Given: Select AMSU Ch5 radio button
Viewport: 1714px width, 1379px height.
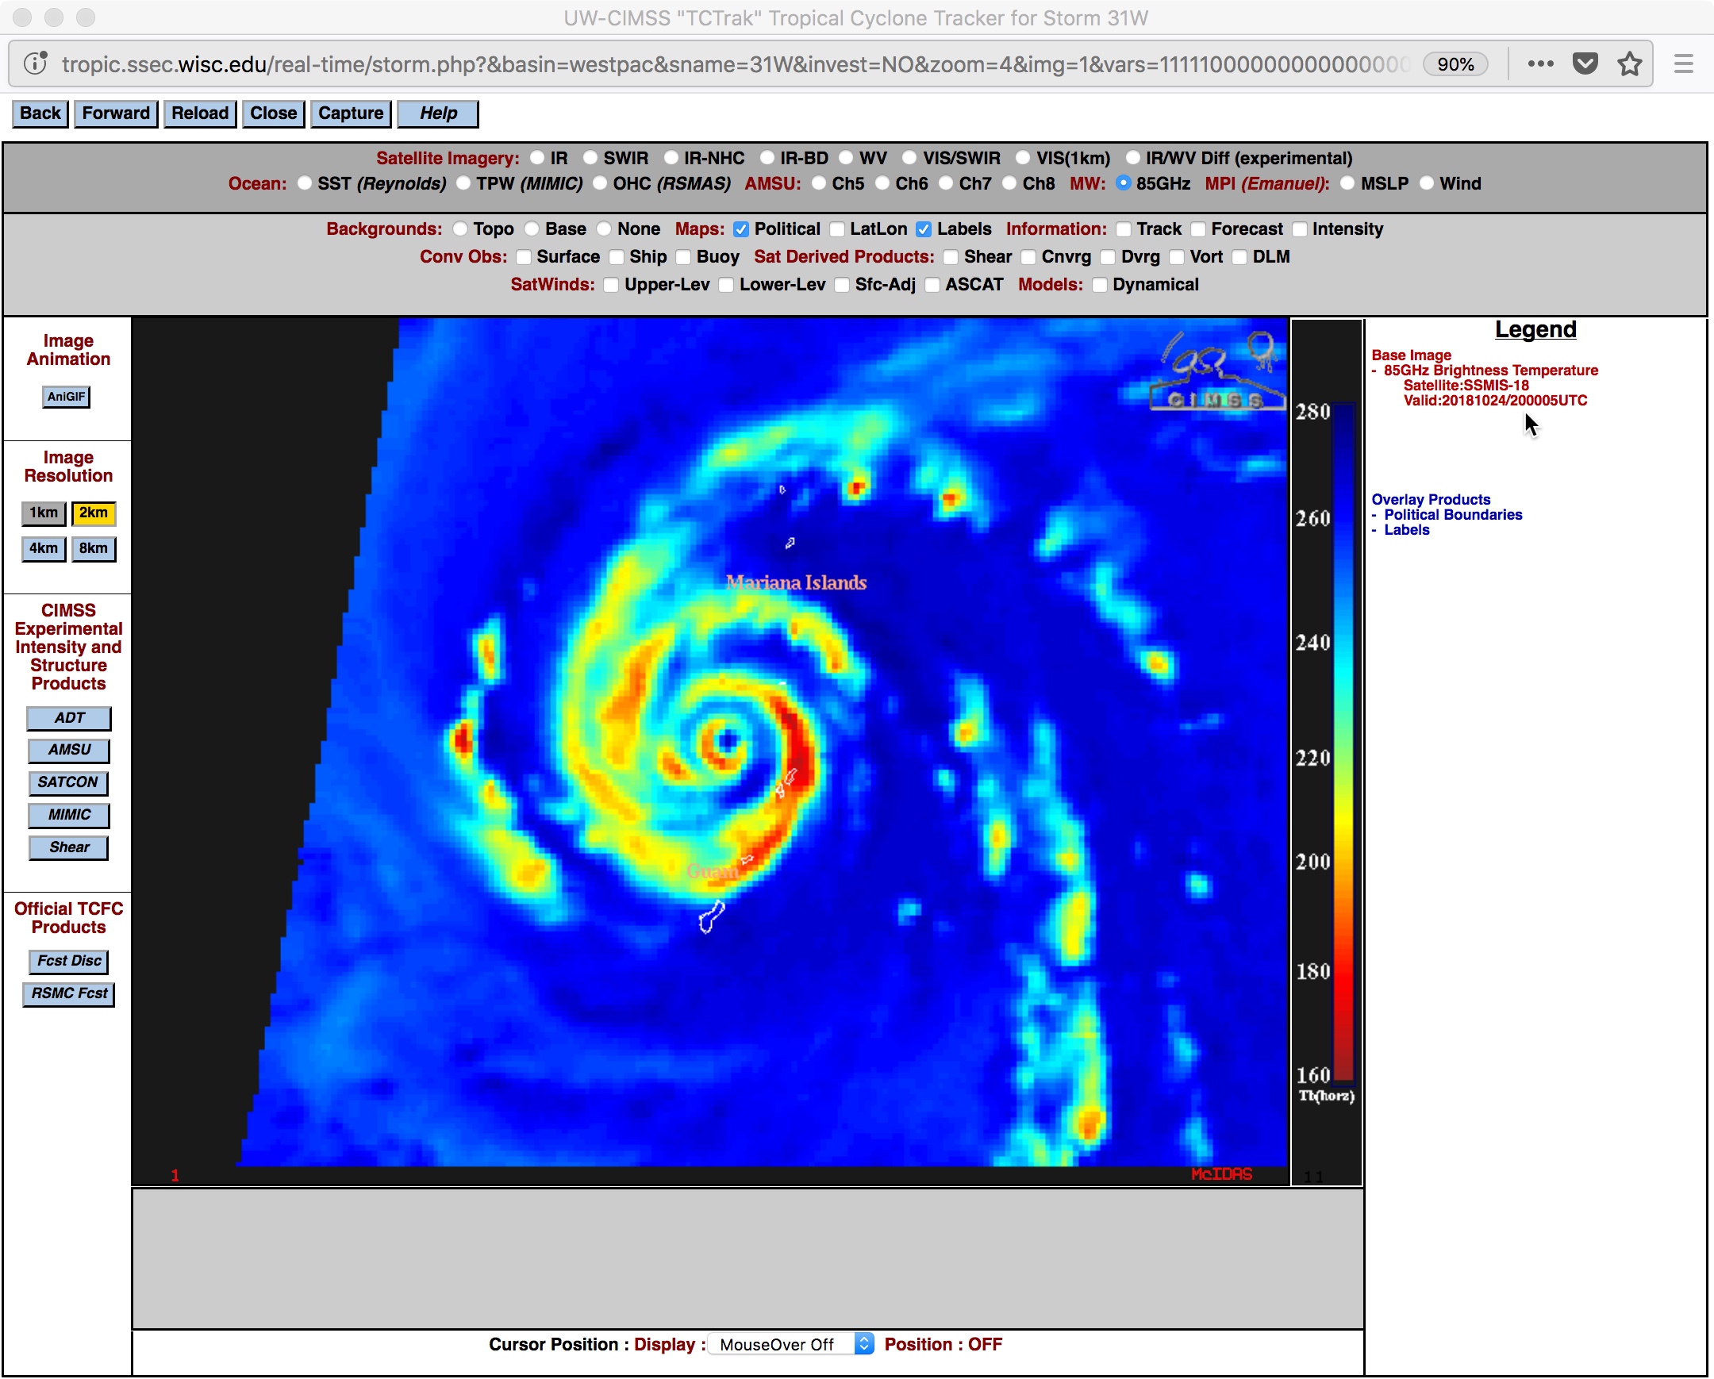Looking at the screenshot, I should [x=819, y=183].
